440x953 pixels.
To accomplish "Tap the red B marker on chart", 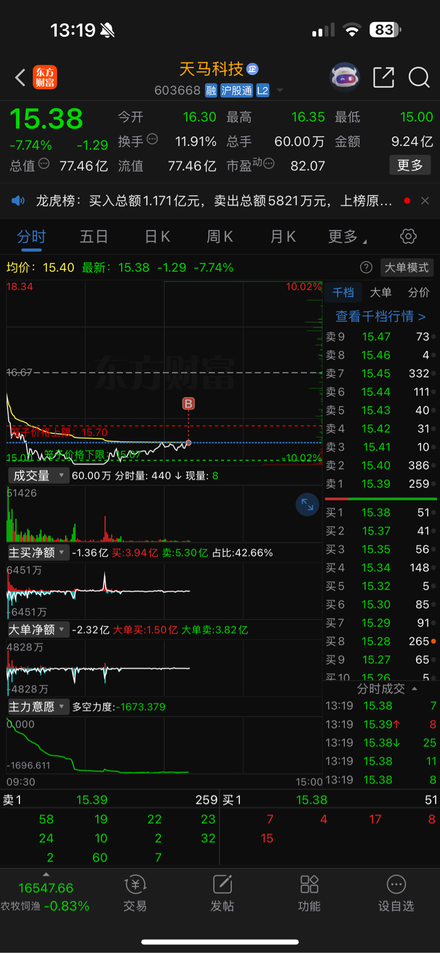I will click(x=188, y=404).
